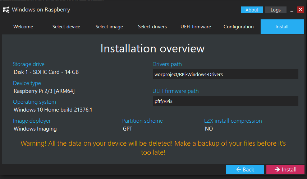Go to the Welcome tab
Image resolution: width=307 pixels, height=179 pixels.
click(23, 27)
